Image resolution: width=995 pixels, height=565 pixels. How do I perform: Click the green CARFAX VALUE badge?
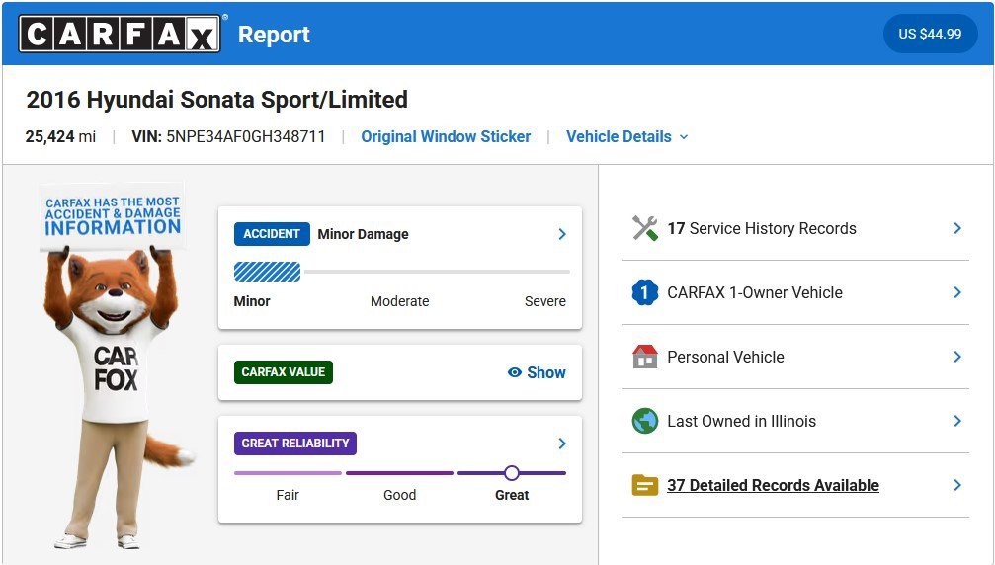click(283, 372)
